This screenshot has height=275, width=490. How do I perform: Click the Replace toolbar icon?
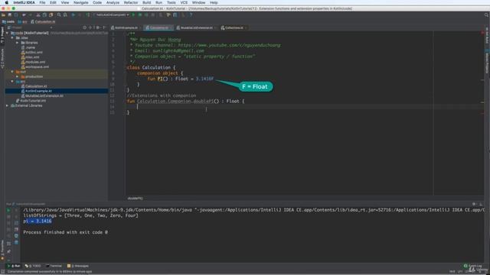[x=65, y=15]
